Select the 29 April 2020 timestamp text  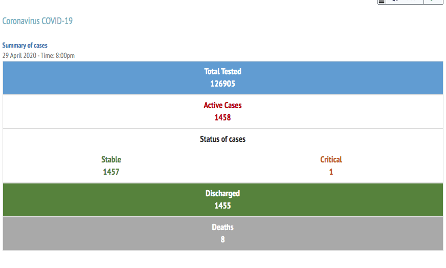[38, 55]
